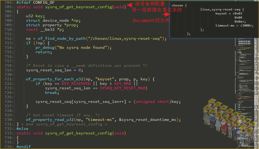Click of_property_read_u32 function call

tap(50, 120)
